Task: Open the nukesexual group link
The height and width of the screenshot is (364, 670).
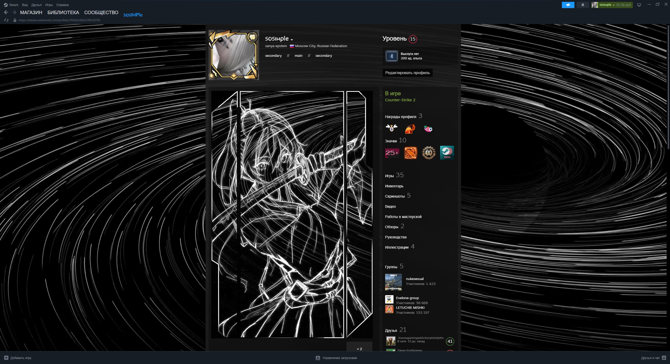Action: (x=415, y=279)
